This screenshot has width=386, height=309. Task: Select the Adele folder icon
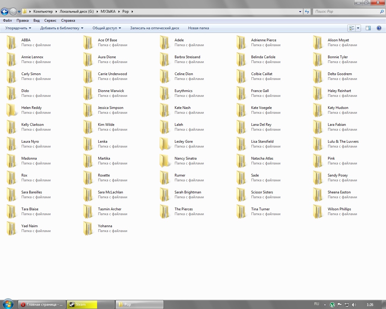tap(165, 43)
